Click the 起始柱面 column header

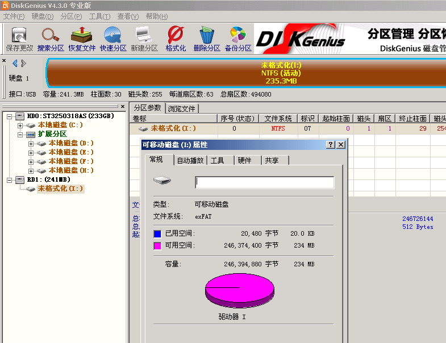coord(336,118)
